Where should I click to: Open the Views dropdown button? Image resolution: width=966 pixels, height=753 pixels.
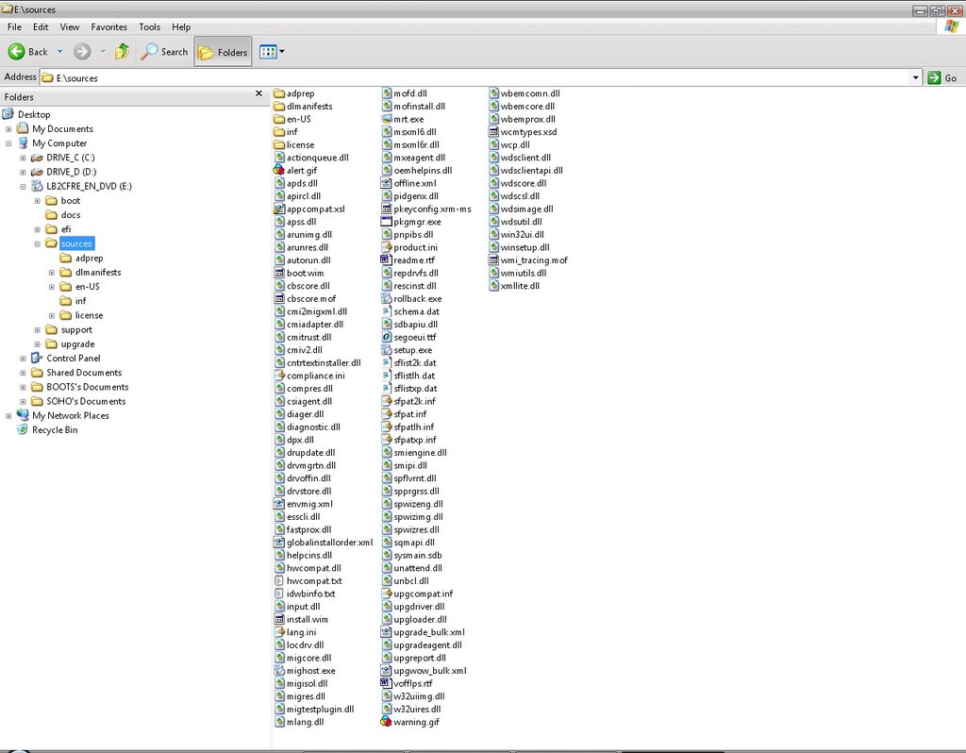pyautogui.click(x=272, y=52)
